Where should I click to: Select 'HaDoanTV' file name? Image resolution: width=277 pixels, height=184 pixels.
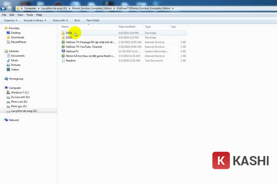point(72,51)
